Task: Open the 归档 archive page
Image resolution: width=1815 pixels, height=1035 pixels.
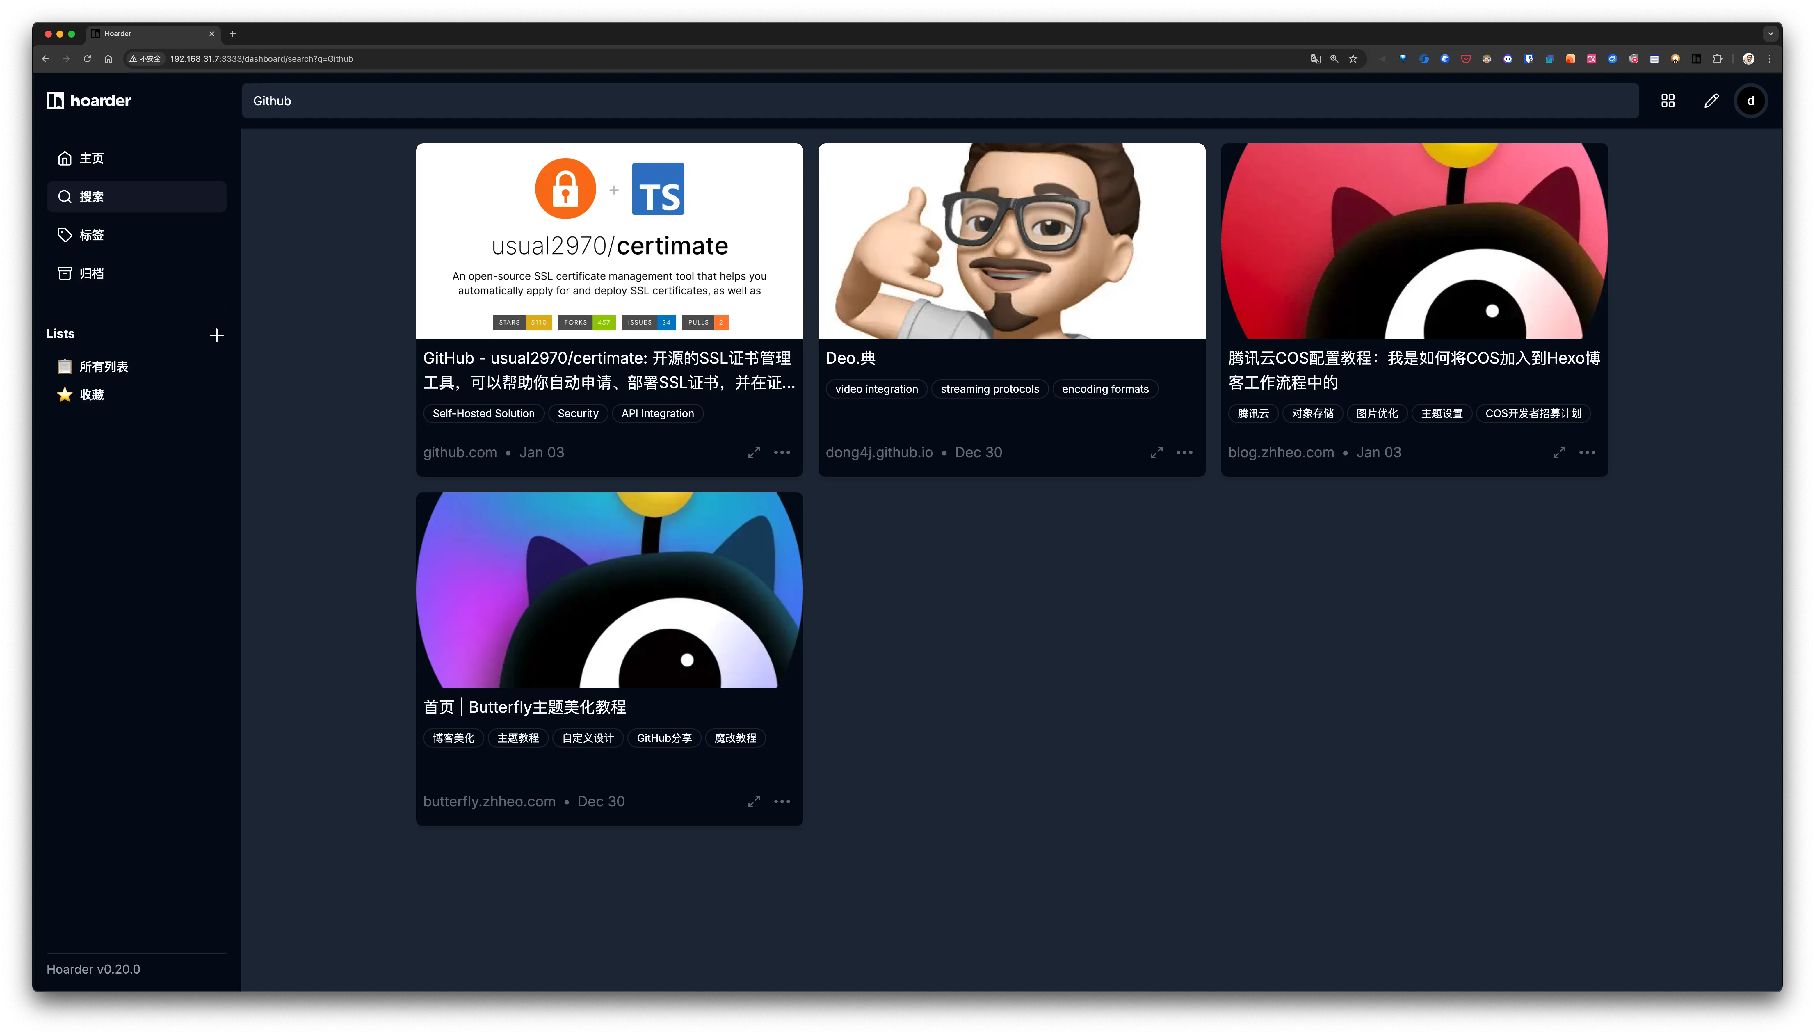Action: [x=91, y=273]
